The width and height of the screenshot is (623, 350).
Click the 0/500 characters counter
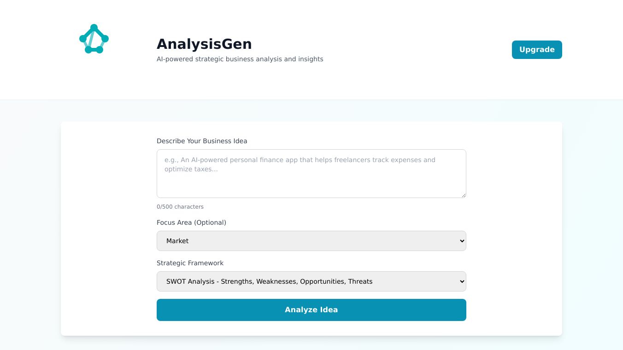point(180,207)
